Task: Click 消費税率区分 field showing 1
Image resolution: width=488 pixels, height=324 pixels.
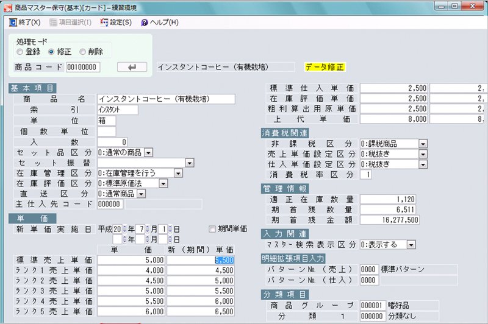Action: 366,175
